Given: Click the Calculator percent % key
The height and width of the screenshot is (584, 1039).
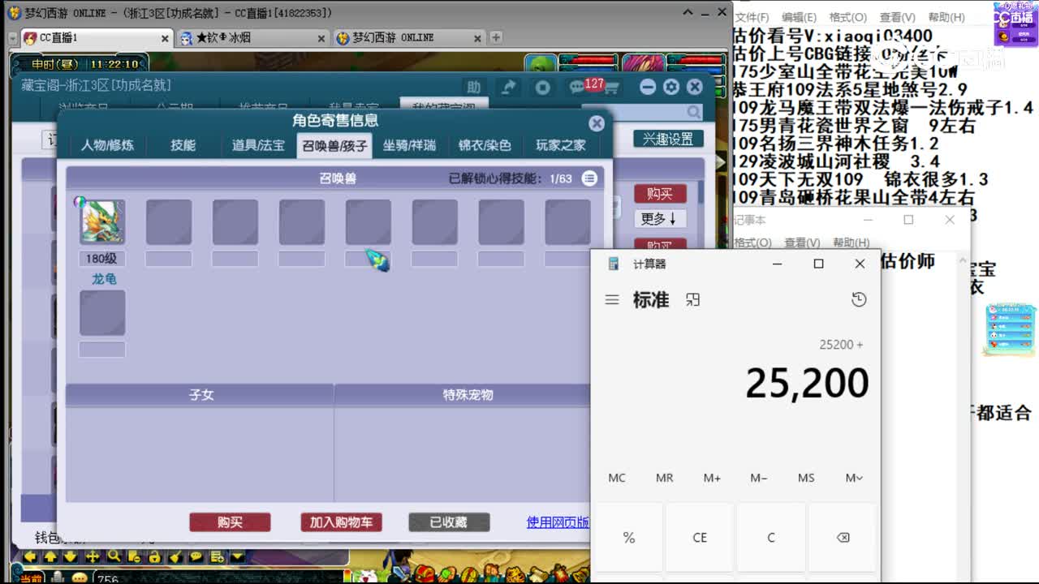Looking at the screenshot, I should pos(629,538).
